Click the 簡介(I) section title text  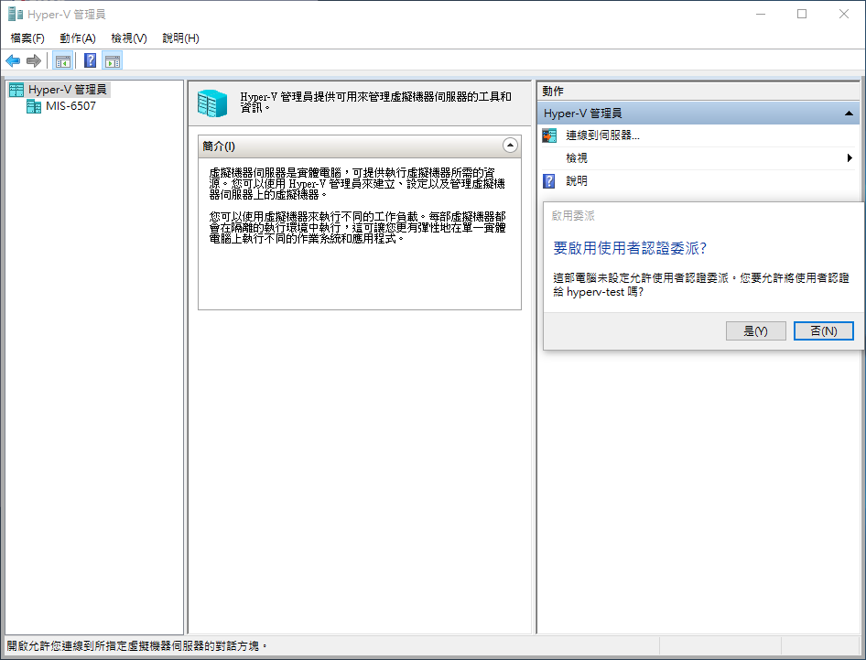click(219, 146)
